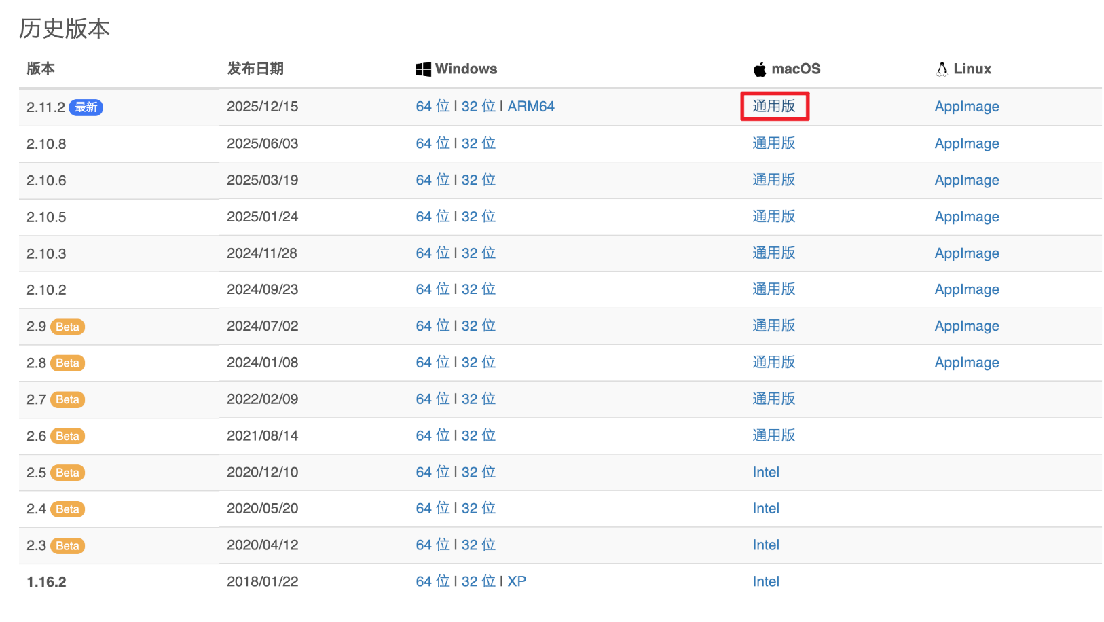
Task: Get macOS 通用版 for version 2.10.5
Action: click(x=774, y=217)
